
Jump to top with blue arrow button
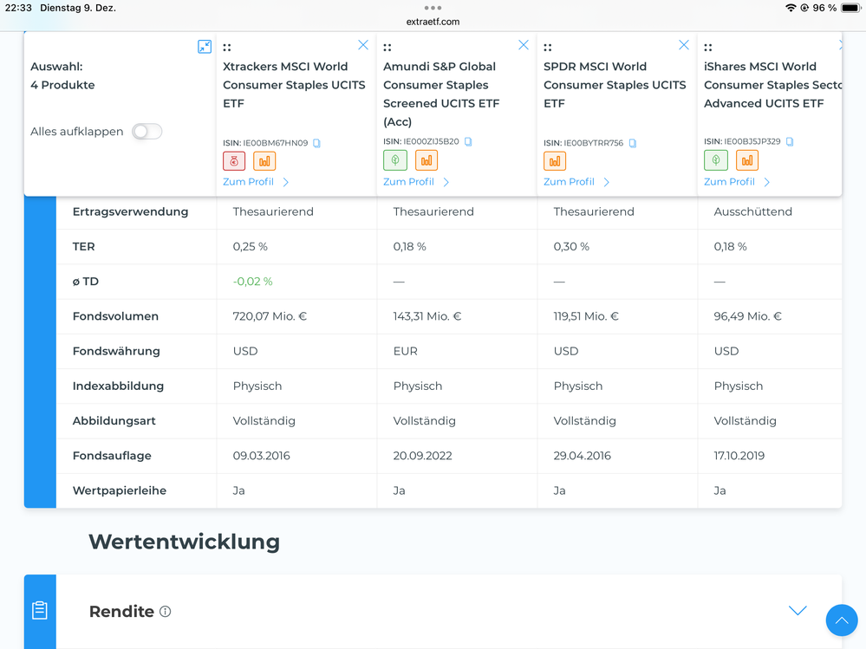(x=842, y=620)
